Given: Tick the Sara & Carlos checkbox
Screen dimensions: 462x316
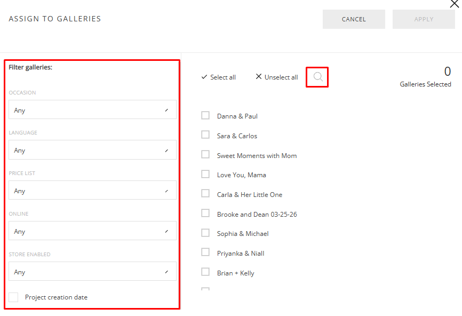Looking at the screenshot, I should pyautogui.click(x=205, y=135).
